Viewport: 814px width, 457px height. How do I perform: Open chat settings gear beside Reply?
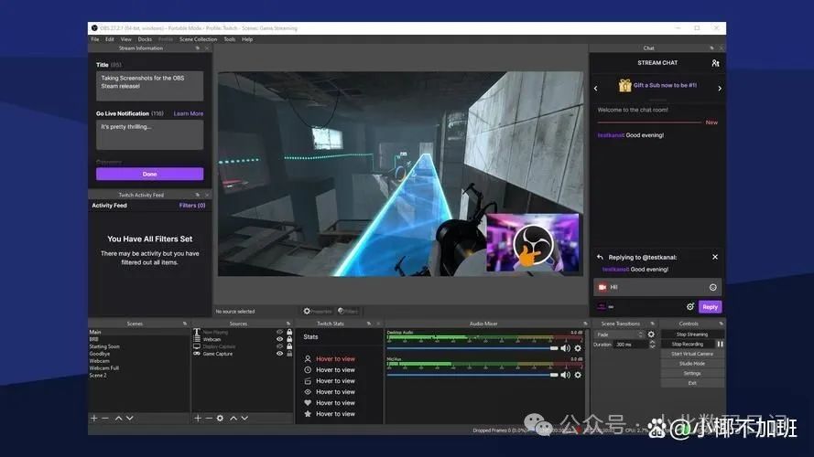point(689,307)
